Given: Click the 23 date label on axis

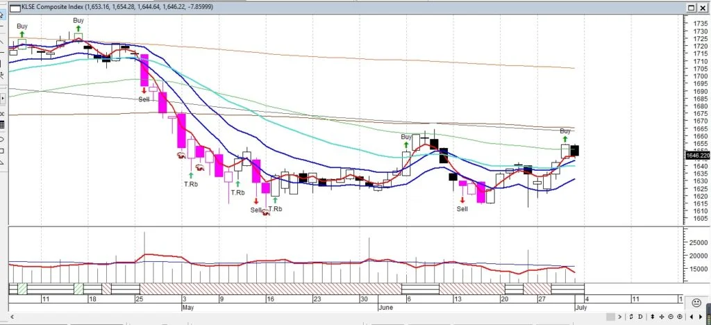Looking at the screenshot, I should coord(318,299).
